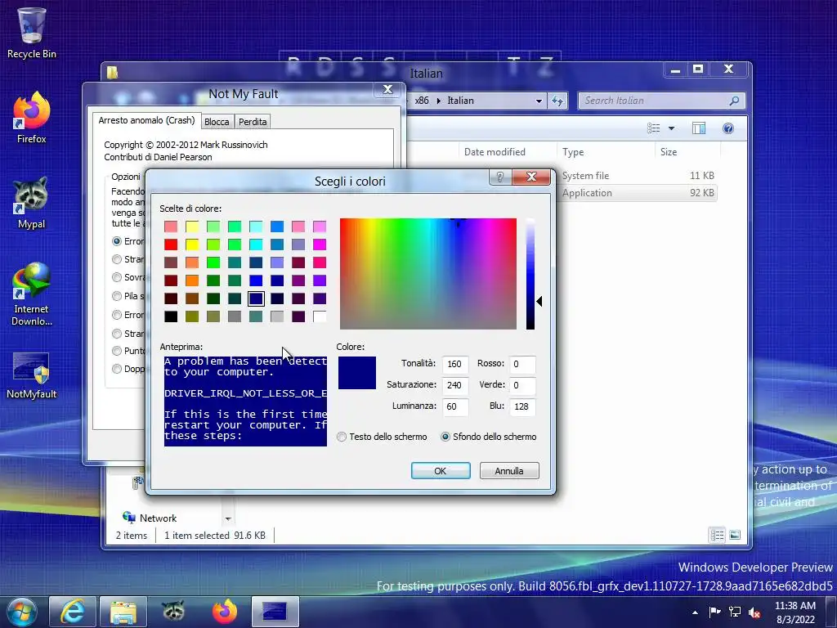Click the Saturazione value field

click(455, 386)
